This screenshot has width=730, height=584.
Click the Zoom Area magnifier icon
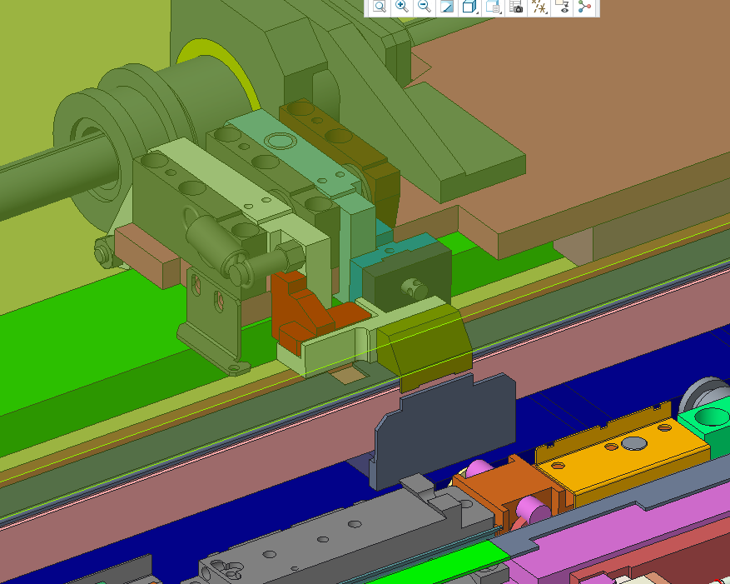pos(380,7)
